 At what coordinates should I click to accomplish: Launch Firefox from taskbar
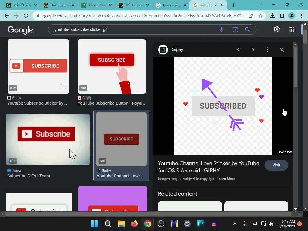[134, 224]
